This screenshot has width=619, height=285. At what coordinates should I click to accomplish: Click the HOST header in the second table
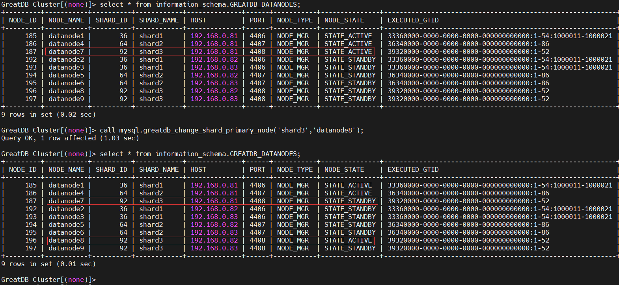(x=198, y=169)
